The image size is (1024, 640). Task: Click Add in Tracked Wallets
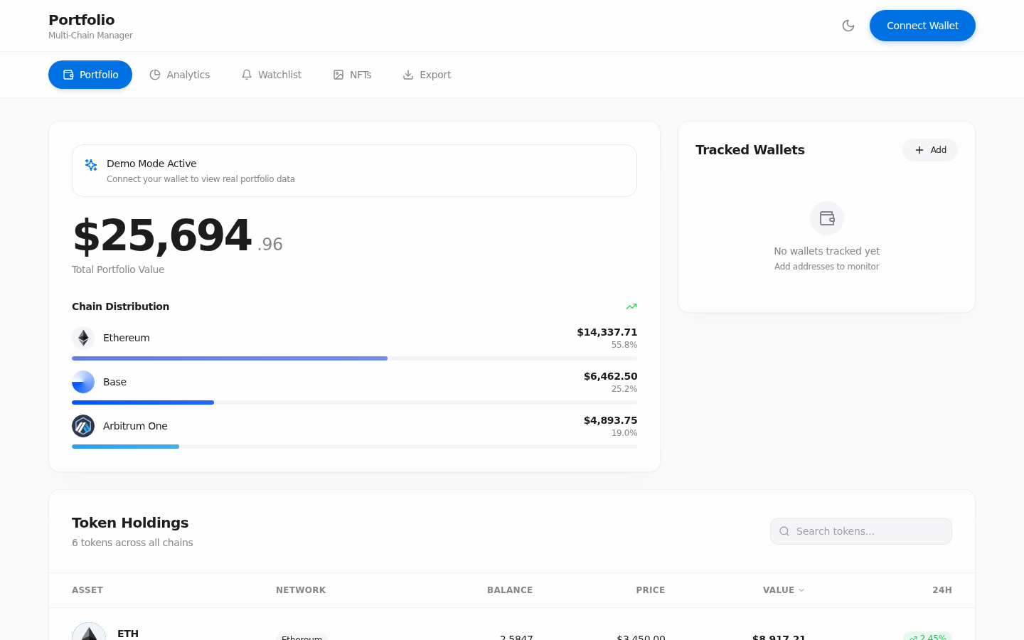coord(929,150)
